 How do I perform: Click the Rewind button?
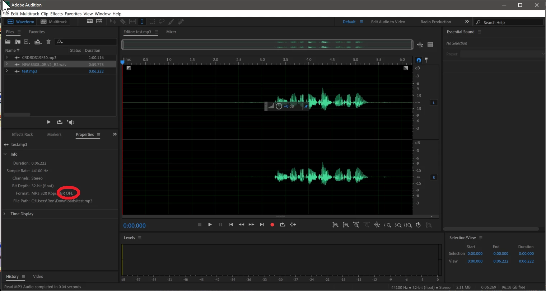click(x=241, y=225)
